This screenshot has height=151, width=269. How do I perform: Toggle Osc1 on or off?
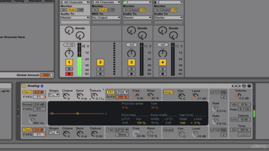[x=27, y=92]
